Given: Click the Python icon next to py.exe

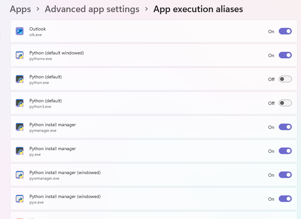Looking at the screenshot, I should click(20, 151).
